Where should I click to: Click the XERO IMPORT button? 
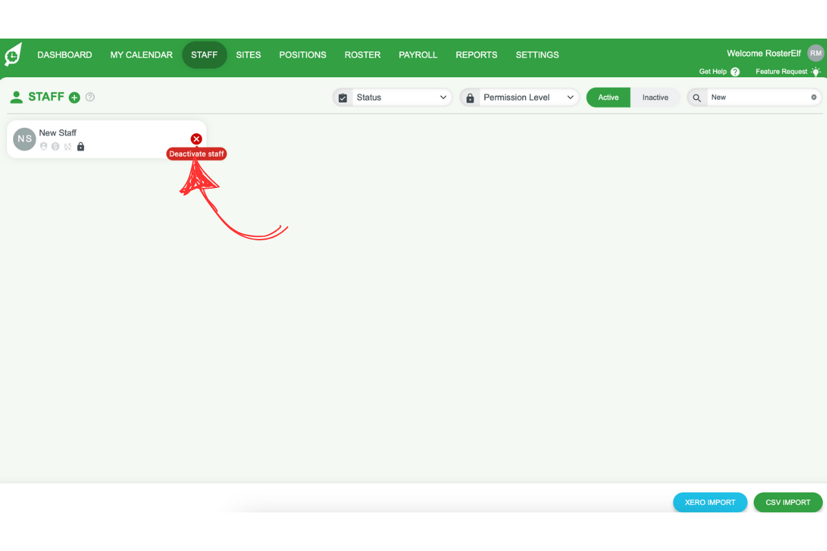point(710,502)
